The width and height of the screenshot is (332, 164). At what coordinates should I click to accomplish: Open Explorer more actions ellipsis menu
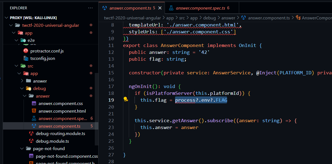90,8
